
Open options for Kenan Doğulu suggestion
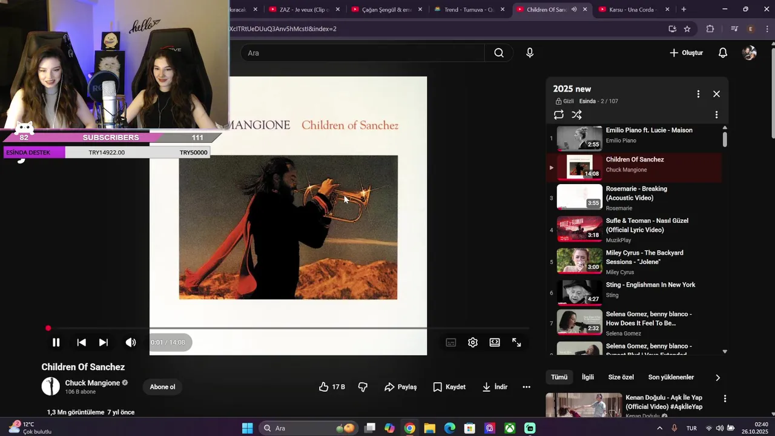(x=725, y=398)
